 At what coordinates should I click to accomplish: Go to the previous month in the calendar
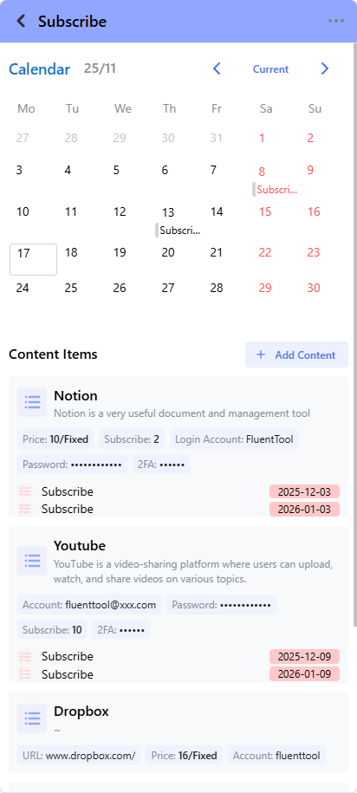(217, 68)
